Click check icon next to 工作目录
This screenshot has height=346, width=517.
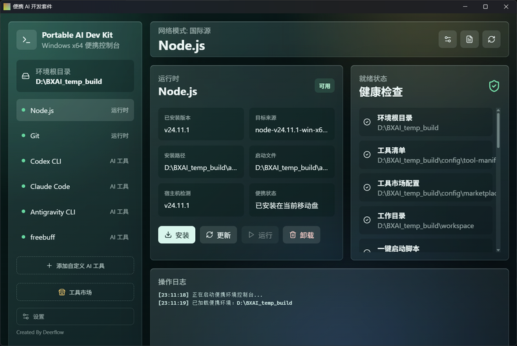tap(366, 220)
